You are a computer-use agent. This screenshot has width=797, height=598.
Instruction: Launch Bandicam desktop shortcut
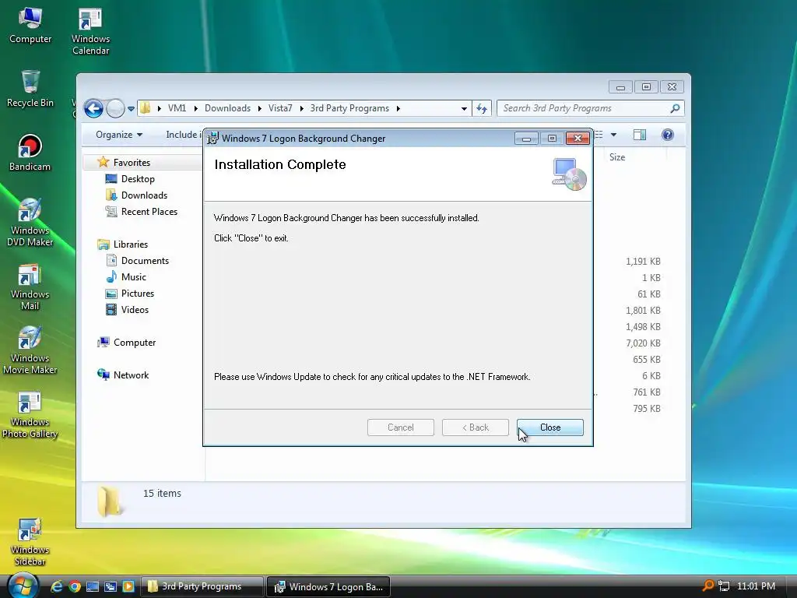tap(30, 153)
